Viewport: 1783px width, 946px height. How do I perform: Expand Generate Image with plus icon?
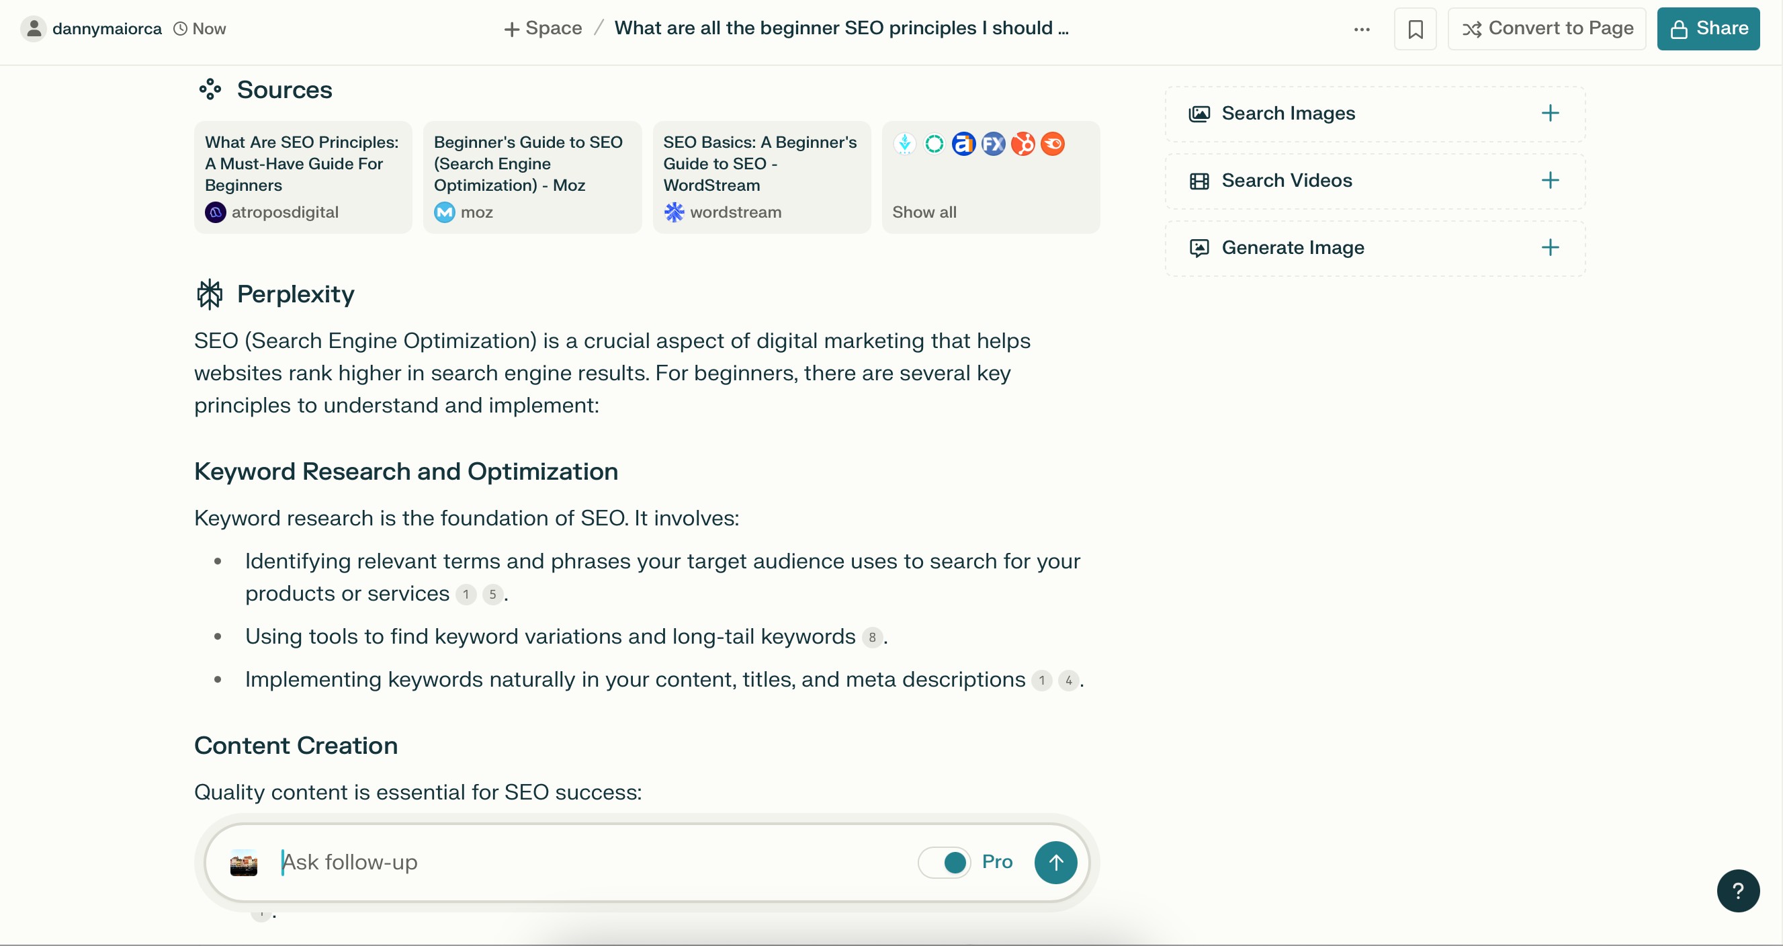pos(1550,248)
